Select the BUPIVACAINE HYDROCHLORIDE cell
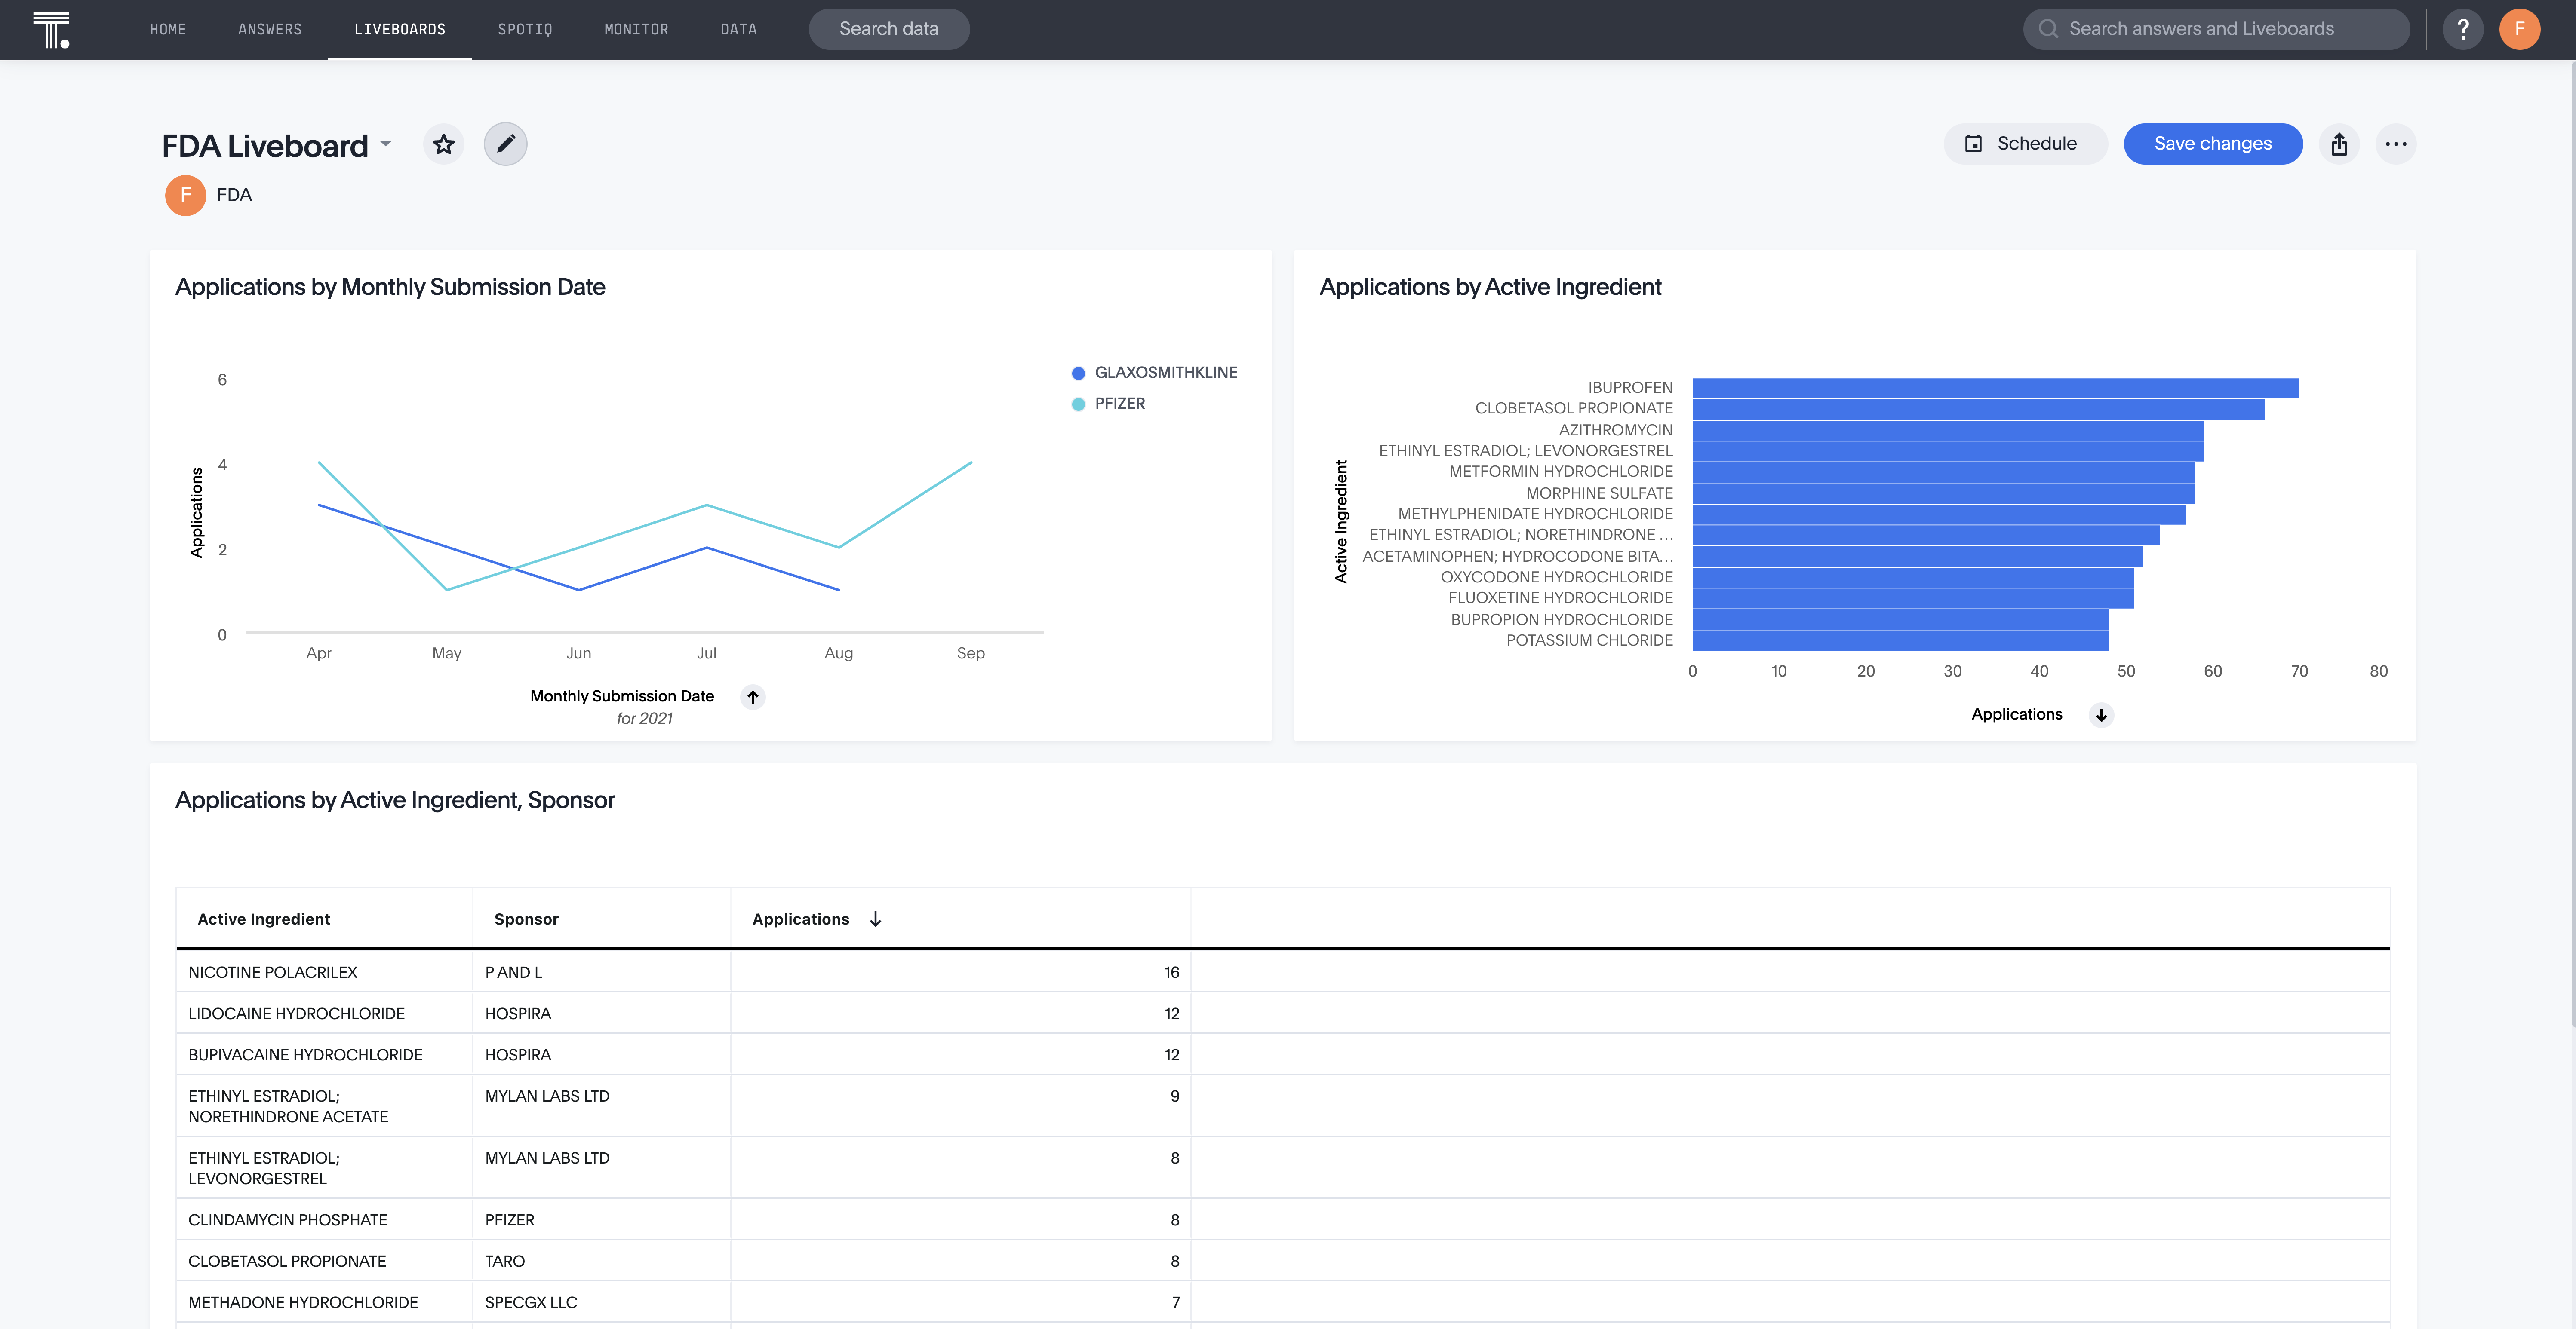This screenshot has height=1329, width=2576. point(324,1054)
